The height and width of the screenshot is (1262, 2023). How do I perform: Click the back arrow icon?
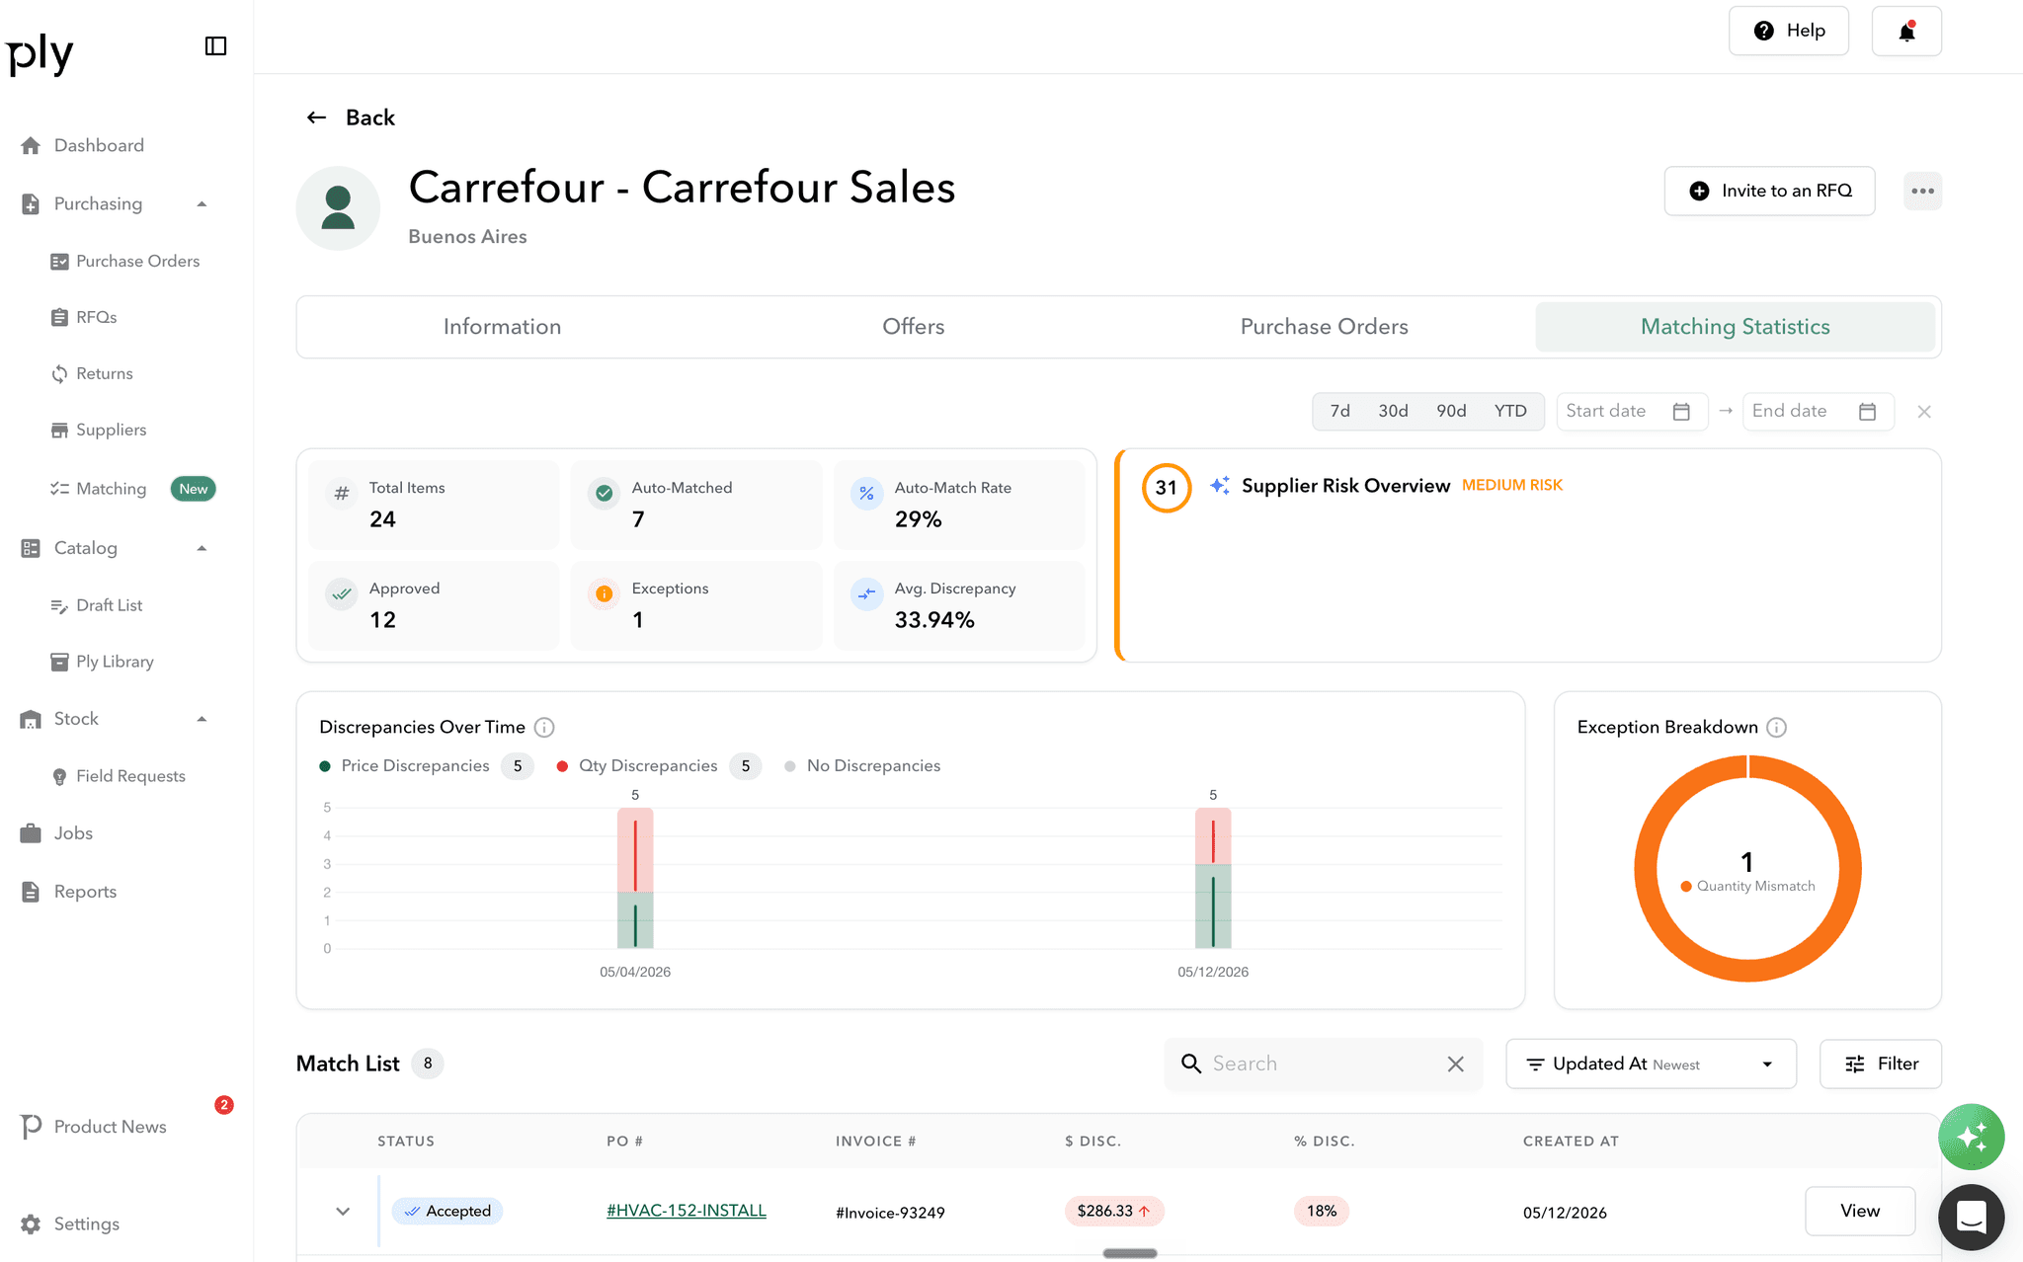316,118
